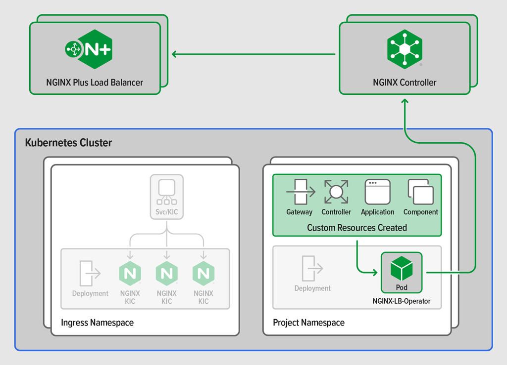Select the Component stacked squares icon
The width and height of the screenshot is (507, 365).
click(421, 192)
